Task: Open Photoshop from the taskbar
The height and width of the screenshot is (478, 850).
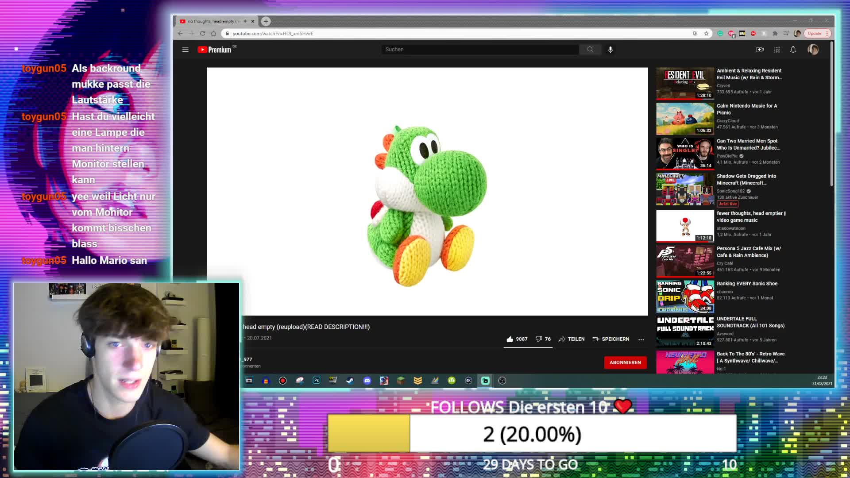Action: 316,381
